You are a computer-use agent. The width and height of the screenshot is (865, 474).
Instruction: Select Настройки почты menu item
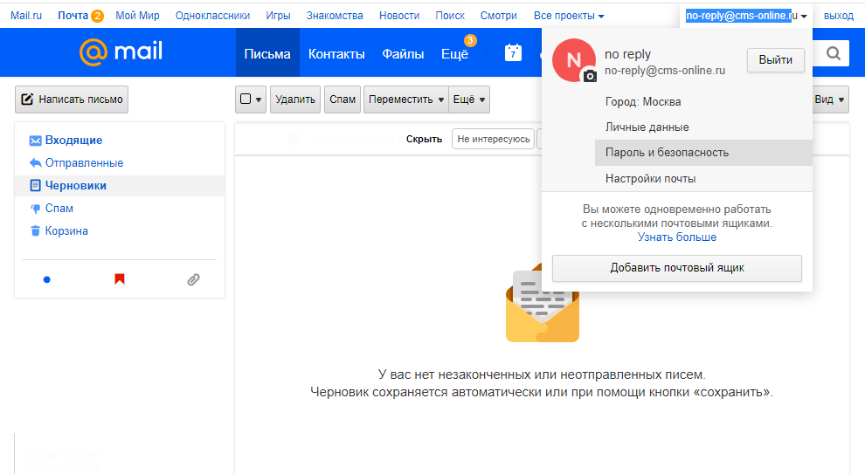[650, 179]
